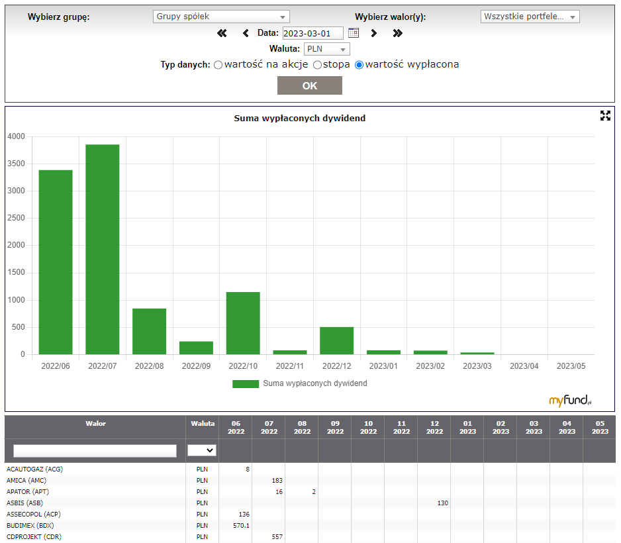Image resolution: width=621 pixels, height=543 pixels.
Task: Open the PLN currency dropdown
Action: [327, 49]
